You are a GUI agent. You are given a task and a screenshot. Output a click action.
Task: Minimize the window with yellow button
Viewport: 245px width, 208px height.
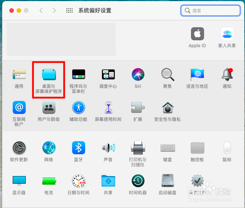19,11
